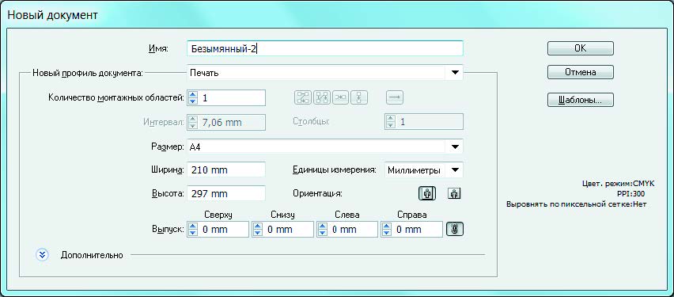Image resolution: width=674 pixels, height=297 pixels.
Task: Select the landscape orientation icon
Action: [x=454, y=194]
